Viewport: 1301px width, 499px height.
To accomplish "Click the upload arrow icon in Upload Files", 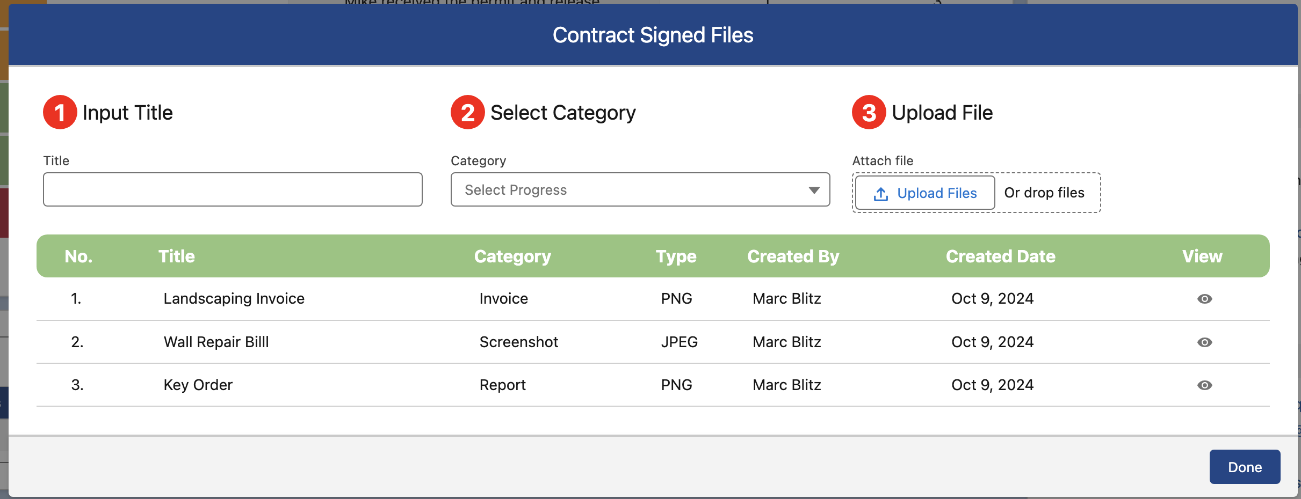I will (881, 194).
